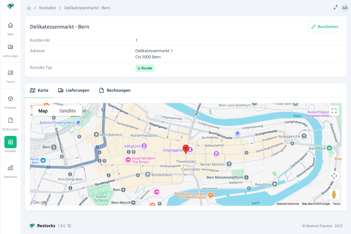This screenshot has width=351, height=234.
Task: Click the Bundeshaus map marker
Action: [x=148, y=175]
